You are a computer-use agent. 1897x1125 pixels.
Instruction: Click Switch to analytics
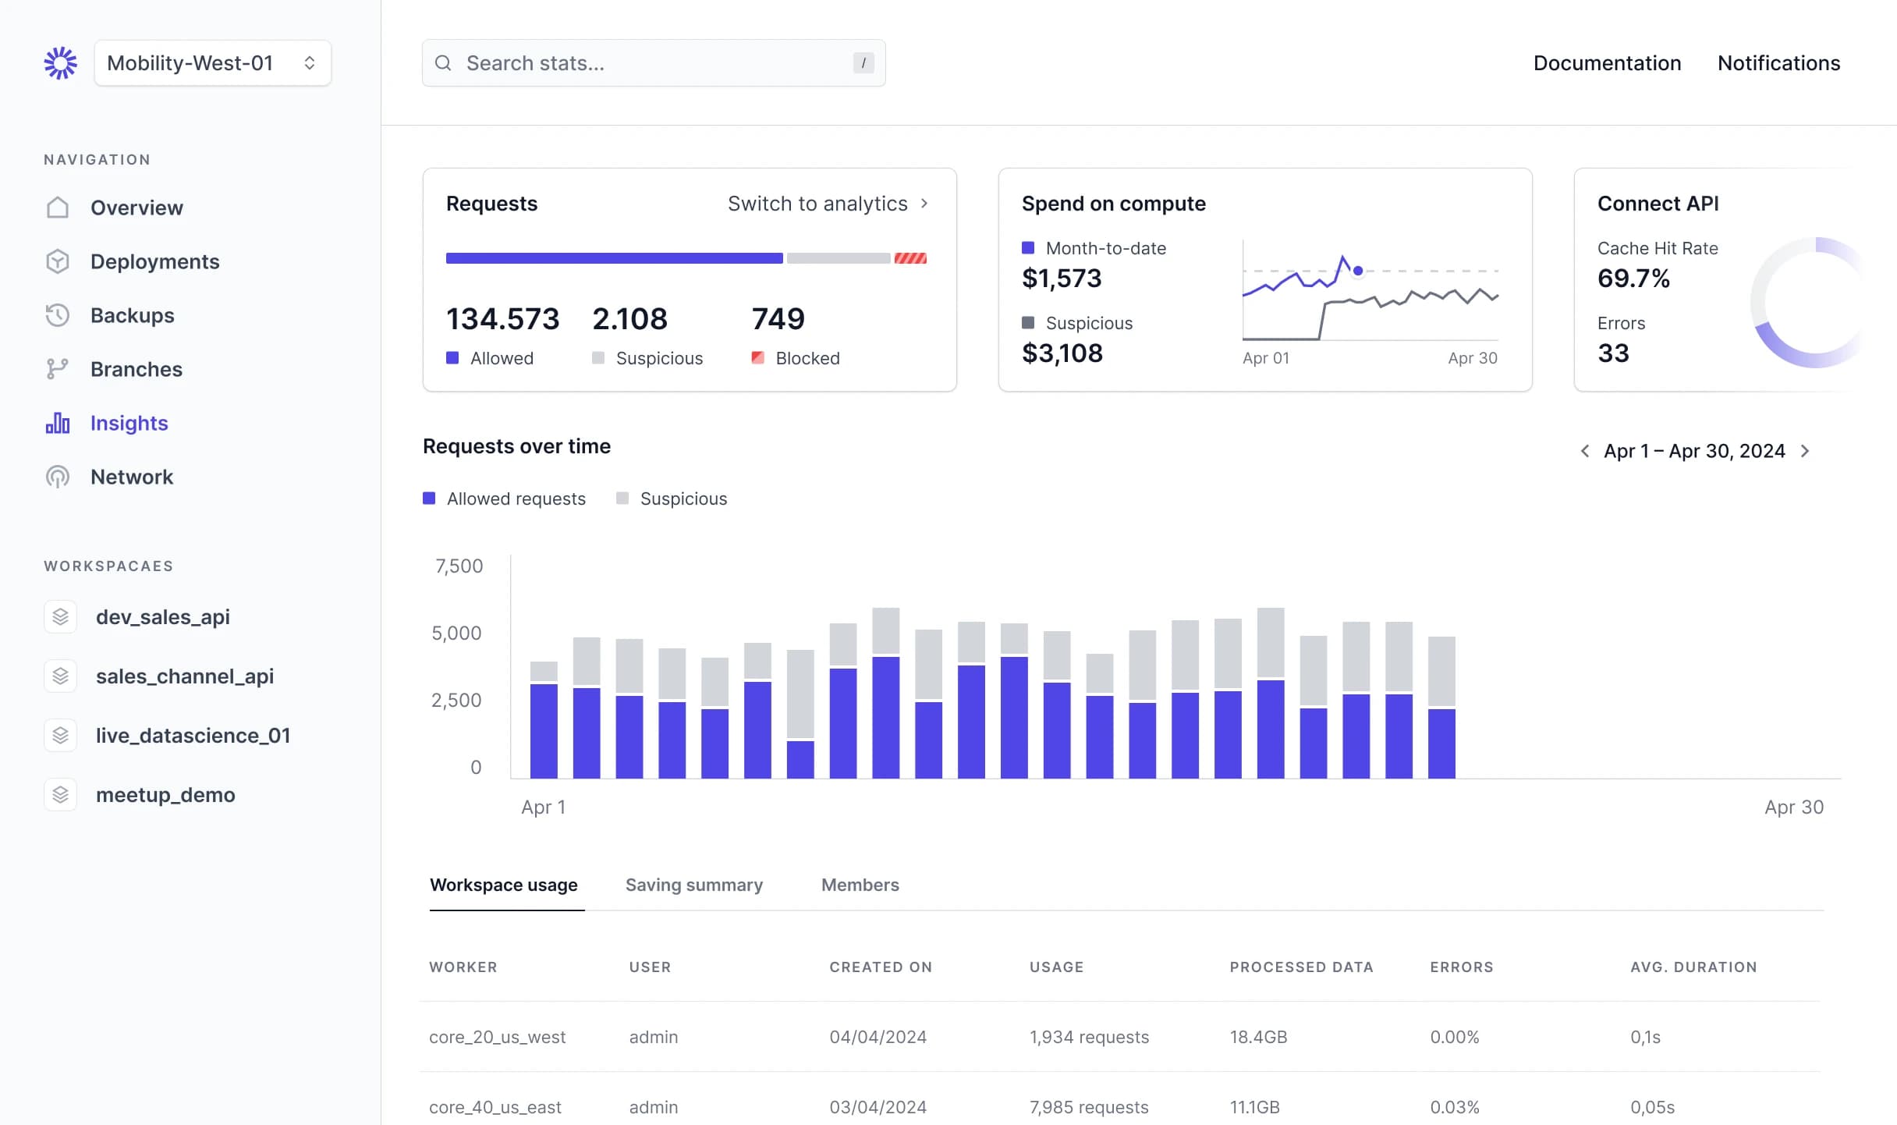[818, 203]
